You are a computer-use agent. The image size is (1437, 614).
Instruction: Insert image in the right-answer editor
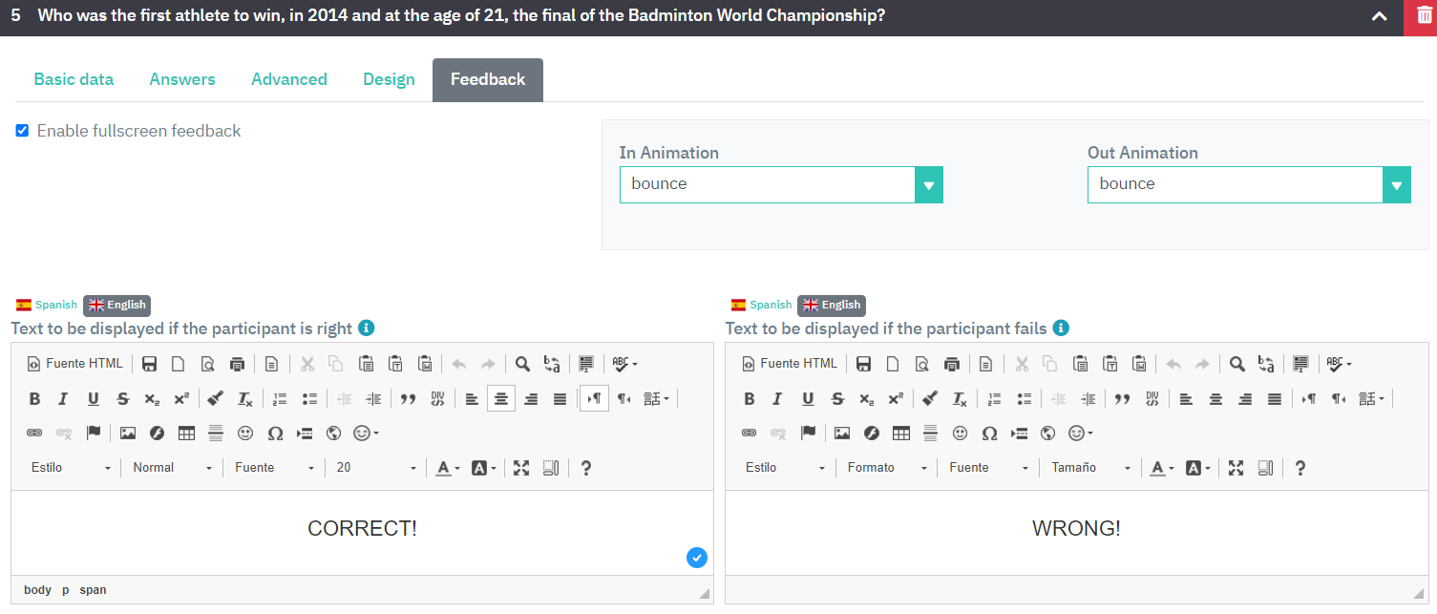[128, 434]
